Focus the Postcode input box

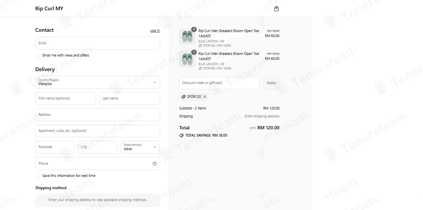click(55, 147)
